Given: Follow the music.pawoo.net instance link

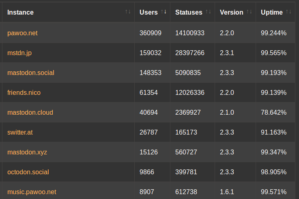Looking at the screenshot, I should 32,192.
